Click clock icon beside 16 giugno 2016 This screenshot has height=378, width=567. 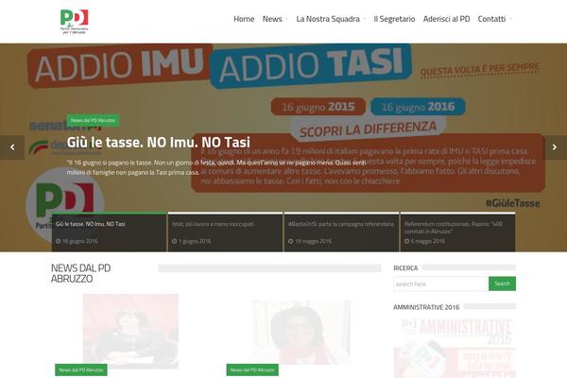coord(59,241)
